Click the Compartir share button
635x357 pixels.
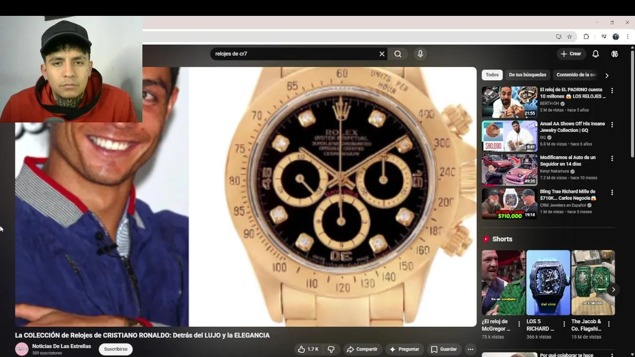pos(362,349)
